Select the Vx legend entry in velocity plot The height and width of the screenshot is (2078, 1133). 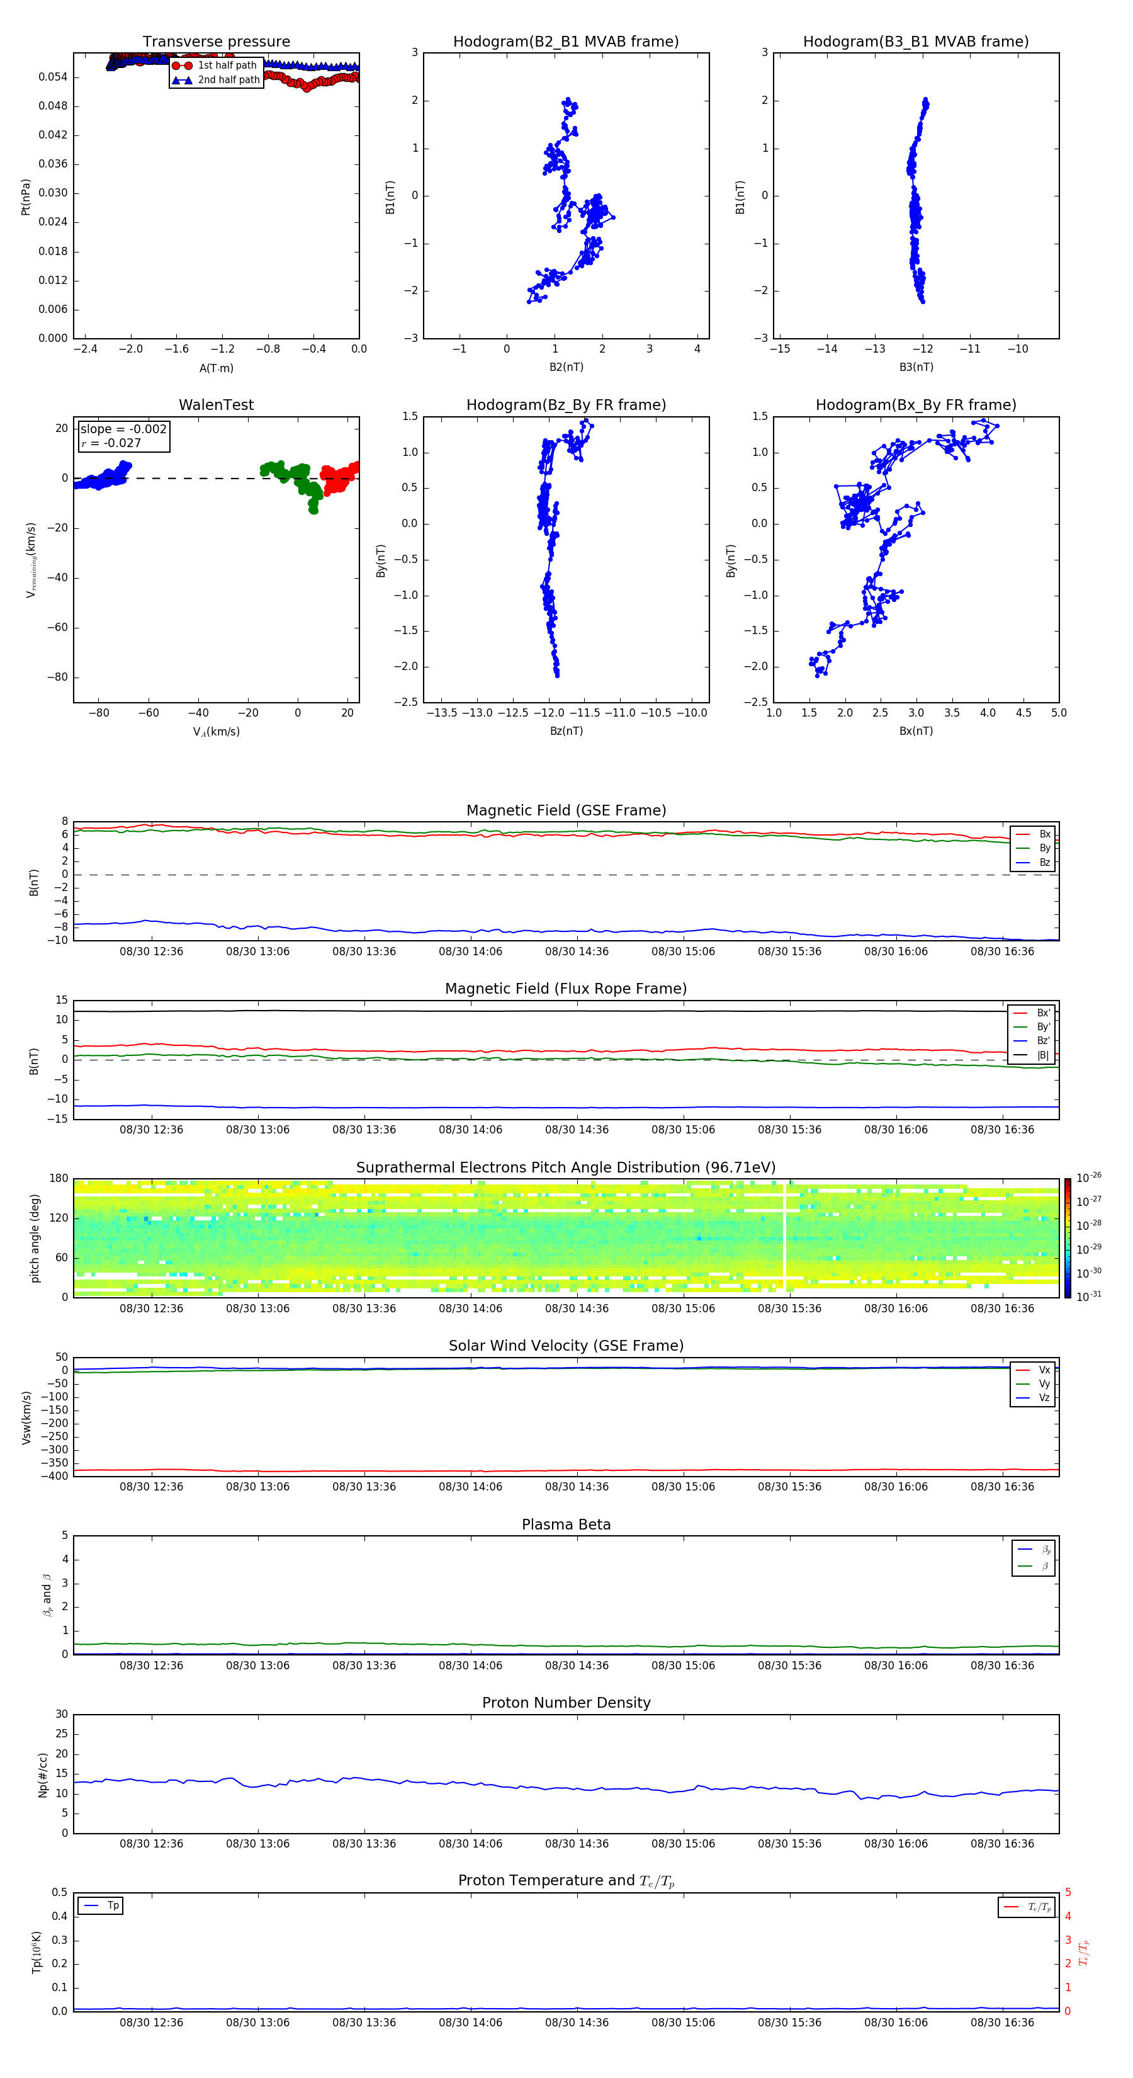tap(1033, 1371)
